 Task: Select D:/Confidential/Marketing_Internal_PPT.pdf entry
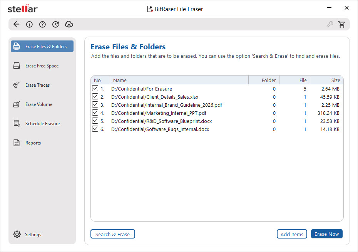pos(159,113)
